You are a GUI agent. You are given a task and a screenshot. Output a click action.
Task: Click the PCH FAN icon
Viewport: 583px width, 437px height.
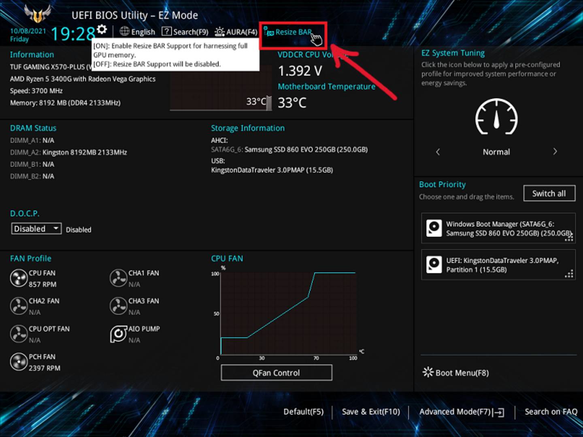19,362
